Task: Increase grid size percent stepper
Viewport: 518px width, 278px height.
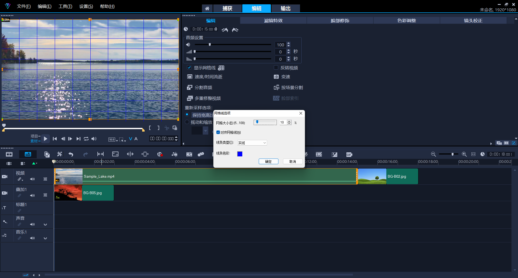Action: [289, 121]
